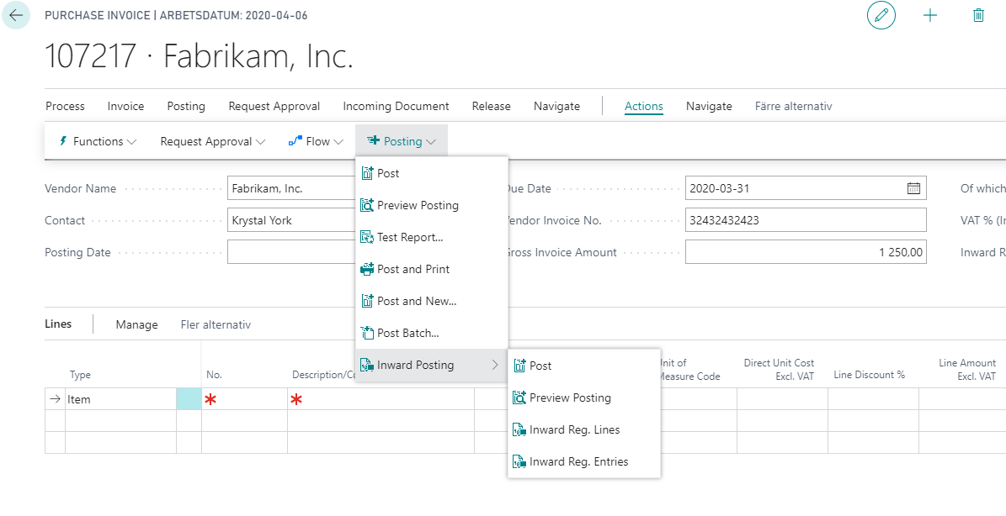Image resolution: width=1006 pixels, height=516 pixels.
Task: Click the back arrow icon
Action: 16,15
